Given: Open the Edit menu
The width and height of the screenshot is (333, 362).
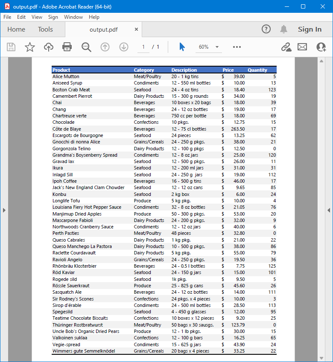Looking at the screenshot, I should (x=21, y=17).
